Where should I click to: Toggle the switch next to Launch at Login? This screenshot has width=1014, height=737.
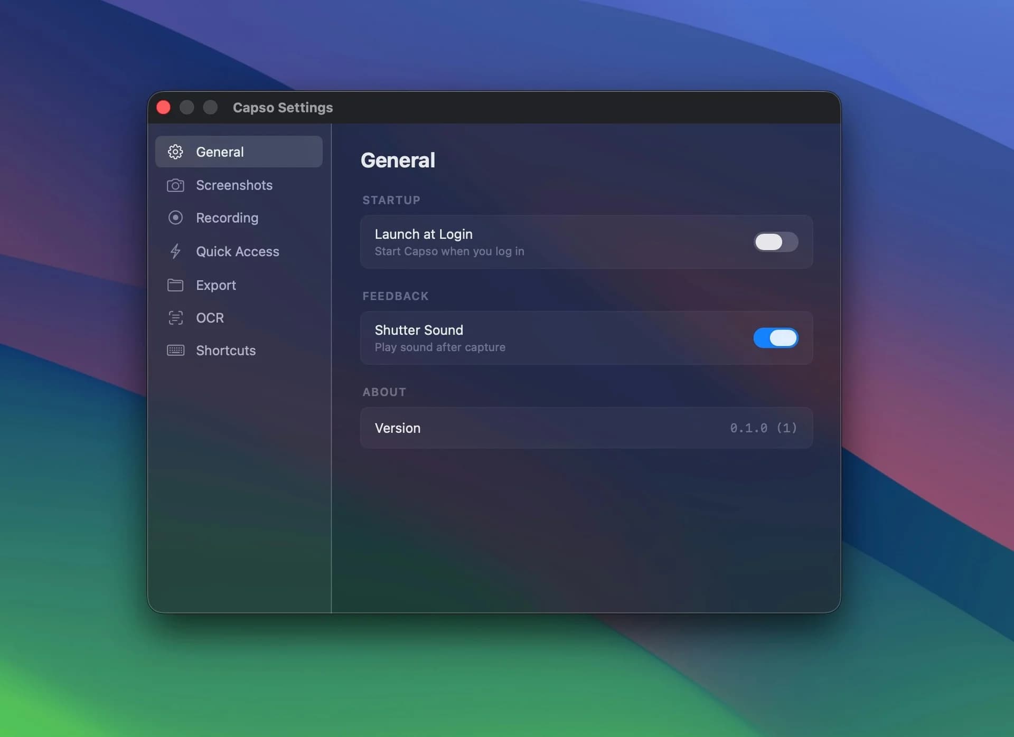coord(775,242)
